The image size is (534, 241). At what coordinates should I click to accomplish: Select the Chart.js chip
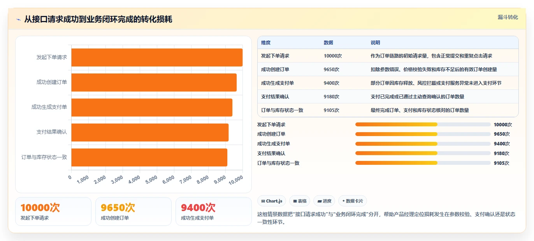point(272,201)
